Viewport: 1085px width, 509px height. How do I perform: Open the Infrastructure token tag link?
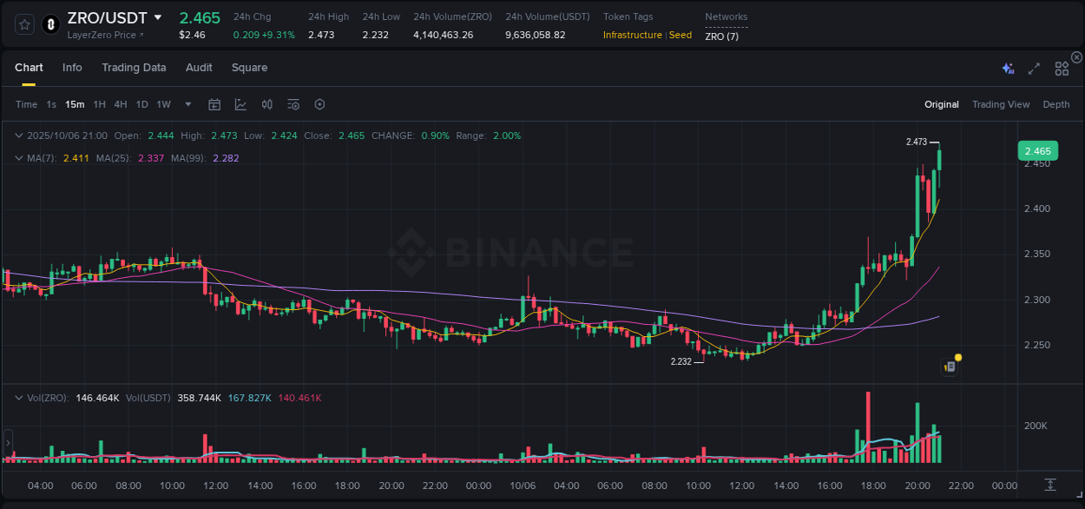632,35
